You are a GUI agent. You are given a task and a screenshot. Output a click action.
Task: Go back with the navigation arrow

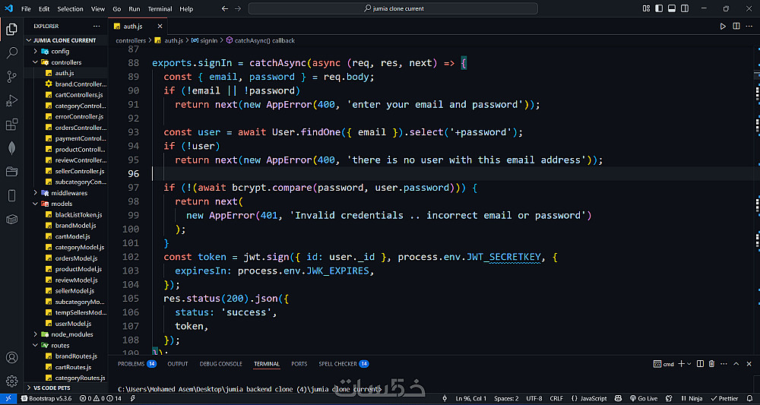(x=224, y=8)
